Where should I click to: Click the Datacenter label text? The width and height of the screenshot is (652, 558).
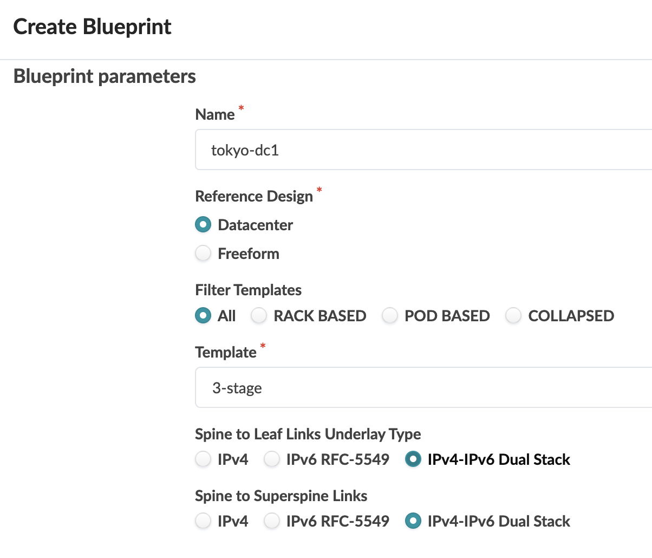(255, 225)
